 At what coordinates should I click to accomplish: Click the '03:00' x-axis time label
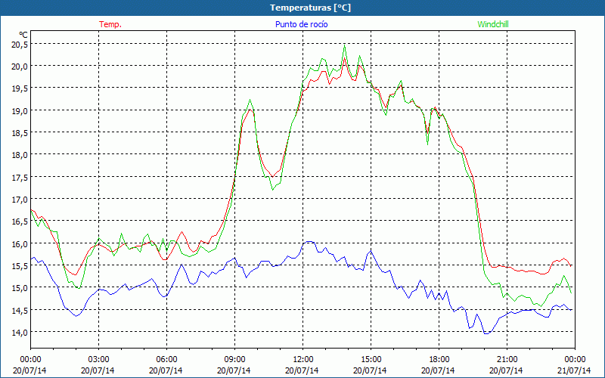click(99, 359)
